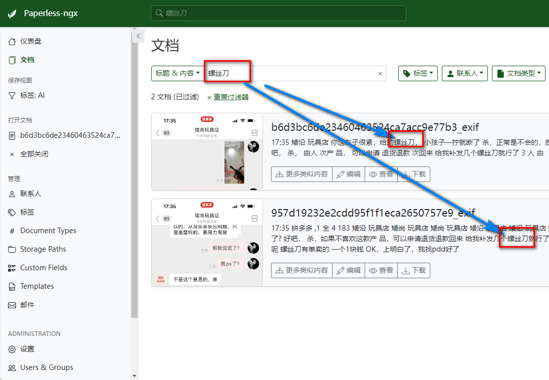549x380 pixels.
Task: Open the 邮件 mail page
Action: (27, 305)
